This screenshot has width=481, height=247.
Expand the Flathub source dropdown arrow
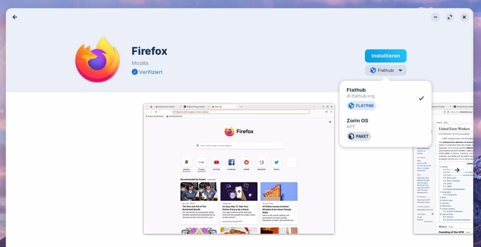(400, 70)
